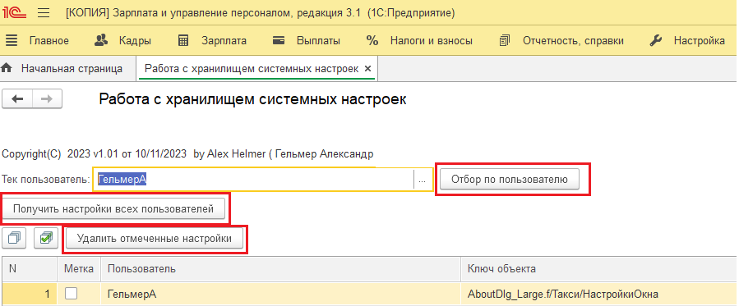Go back with the left arrow button
739x306 pixels.
[x=17, y=99]
